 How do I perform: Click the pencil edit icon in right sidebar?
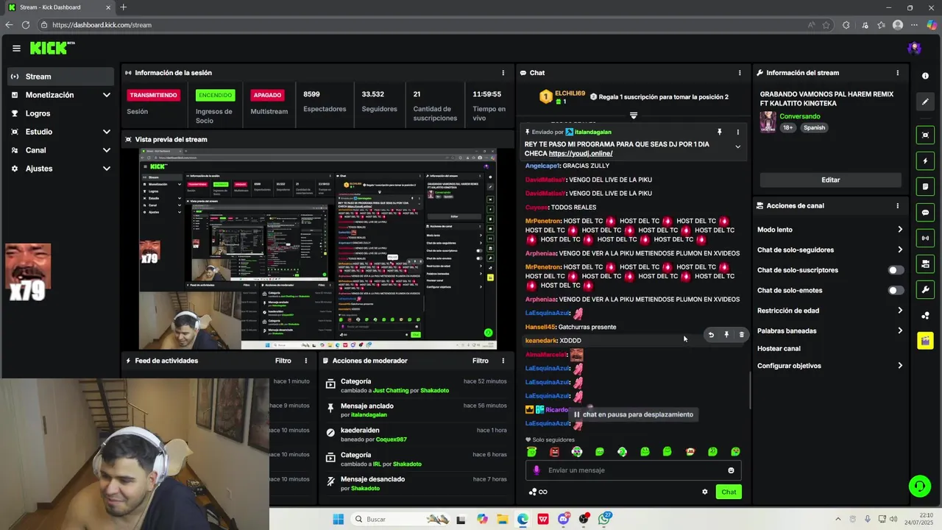[x=925, y=102]
